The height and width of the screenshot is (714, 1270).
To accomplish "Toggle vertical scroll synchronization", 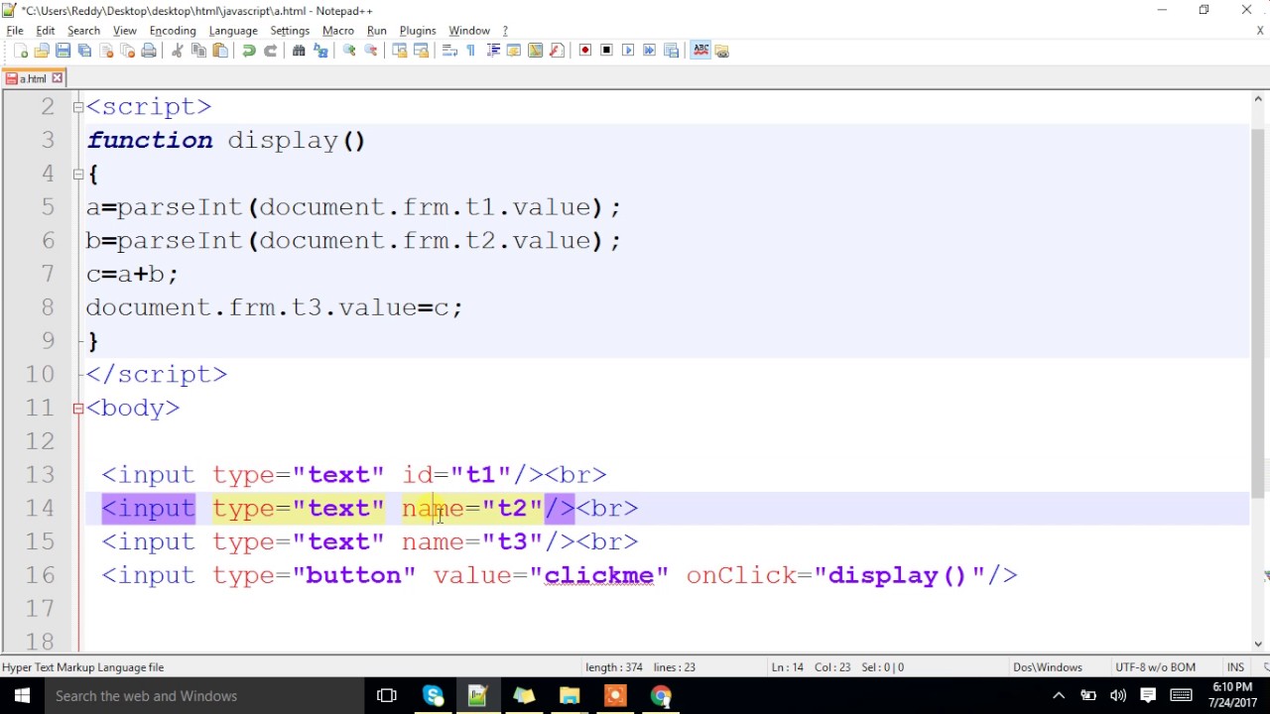I will 400,51.
